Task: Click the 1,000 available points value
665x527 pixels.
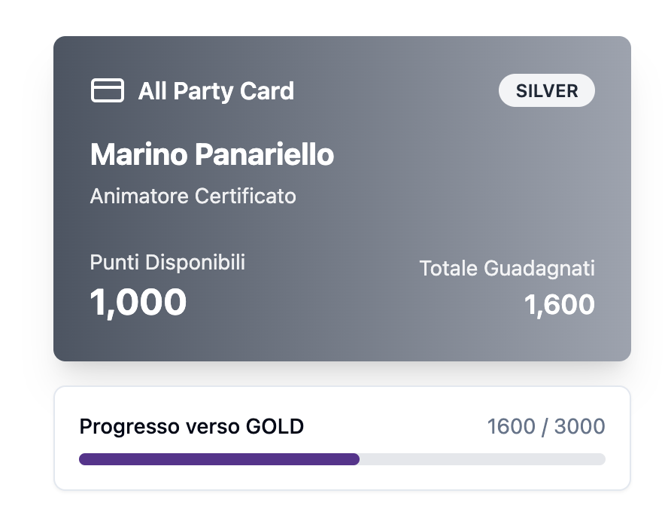Action: coord(138,302)
